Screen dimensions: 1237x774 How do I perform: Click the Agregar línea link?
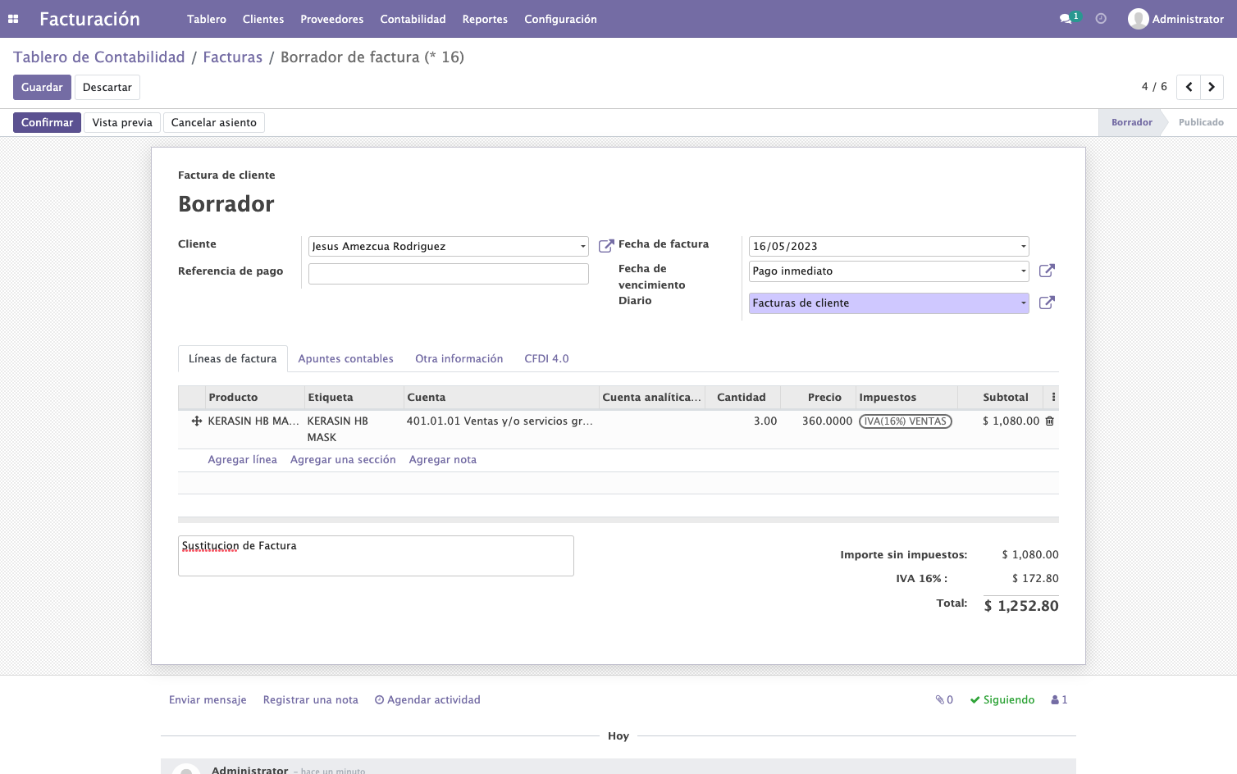click(242, 460)
